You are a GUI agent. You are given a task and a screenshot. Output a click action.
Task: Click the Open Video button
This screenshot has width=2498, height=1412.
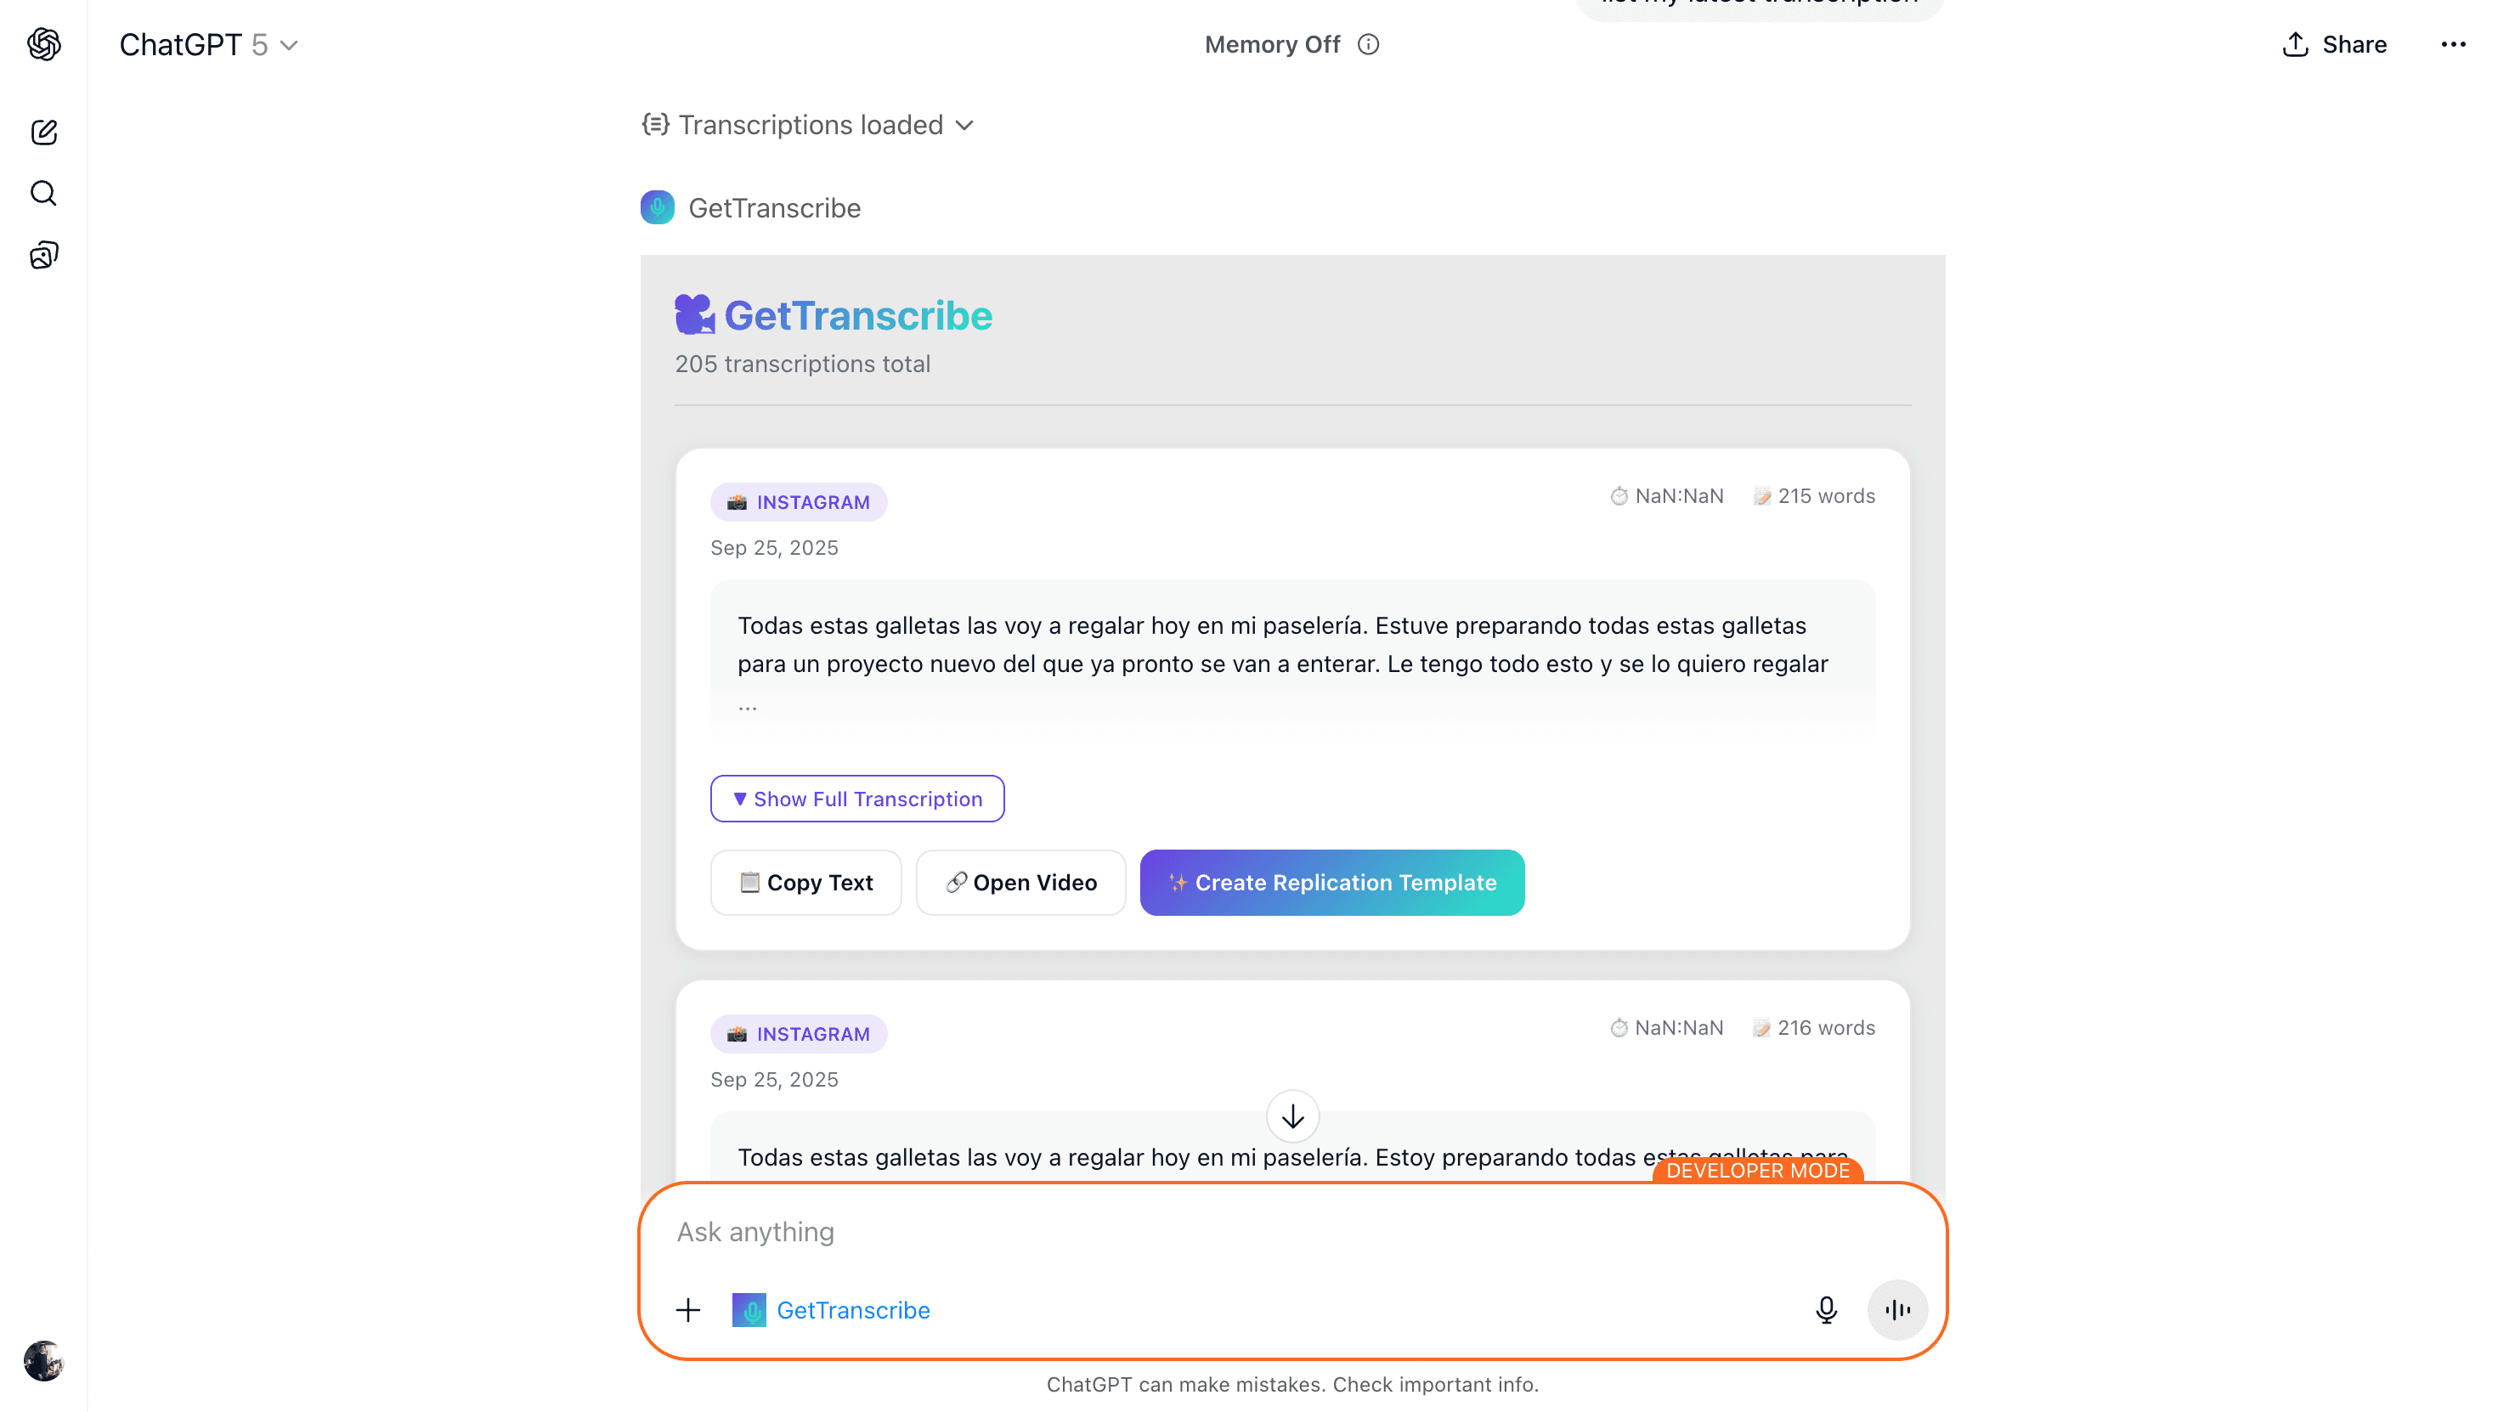click(x=1020, y=883)
